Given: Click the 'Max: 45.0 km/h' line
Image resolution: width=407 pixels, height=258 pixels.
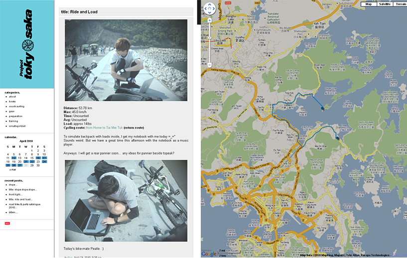Looking at the screenshot, I should tap(75, 112).
